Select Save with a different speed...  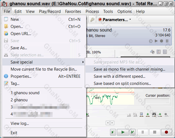[x=130, y=76]
